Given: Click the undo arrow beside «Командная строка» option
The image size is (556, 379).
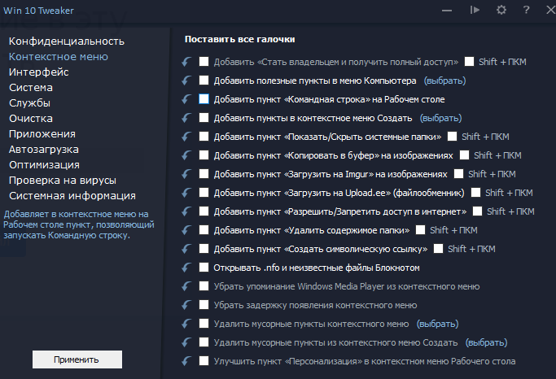Looking at the screenshot, I should pos(186,99).
